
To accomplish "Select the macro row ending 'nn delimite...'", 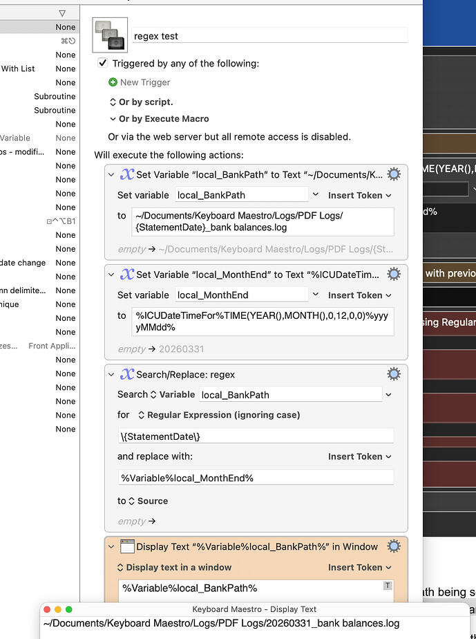I will [39, 290].
